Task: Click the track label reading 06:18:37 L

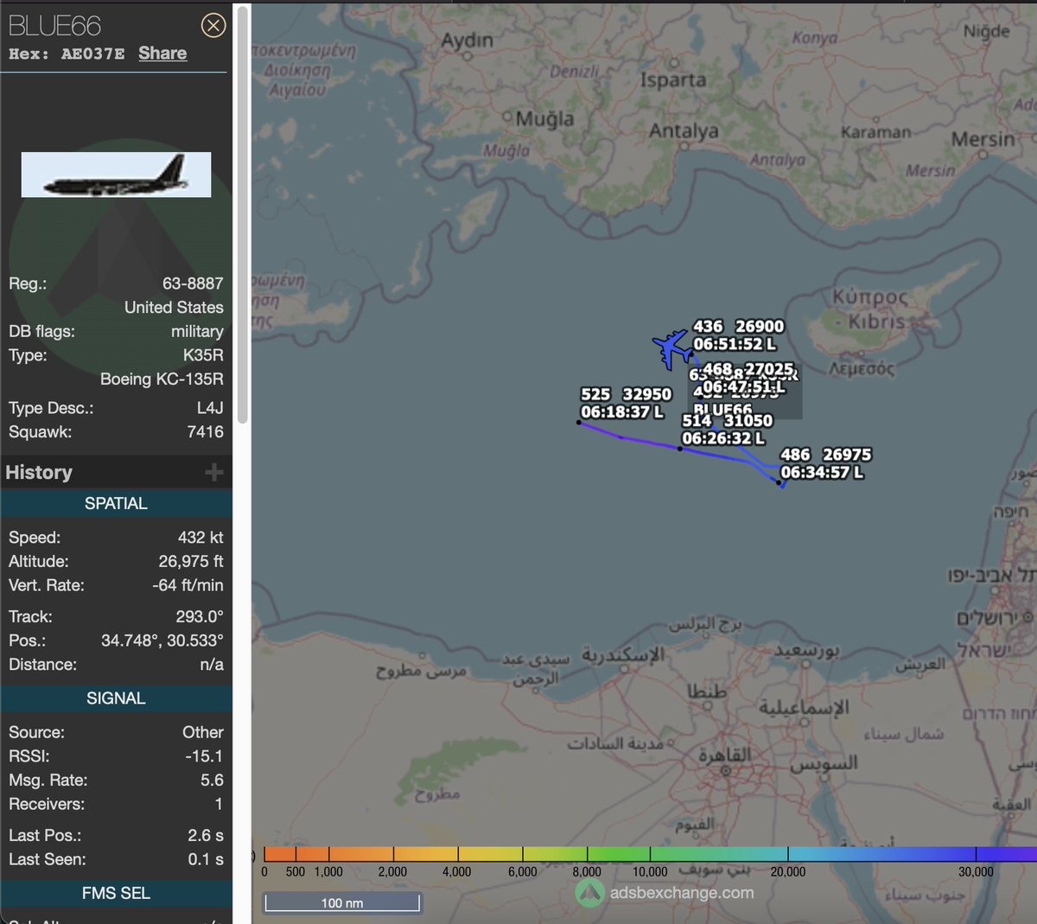Action: click(x=622, y=412)
